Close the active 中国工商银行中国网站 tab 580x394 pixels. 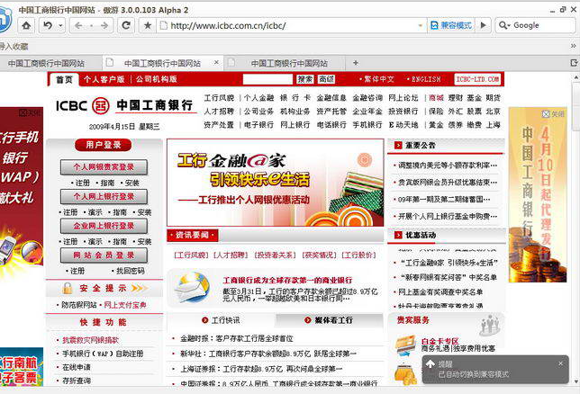(216, 62)
